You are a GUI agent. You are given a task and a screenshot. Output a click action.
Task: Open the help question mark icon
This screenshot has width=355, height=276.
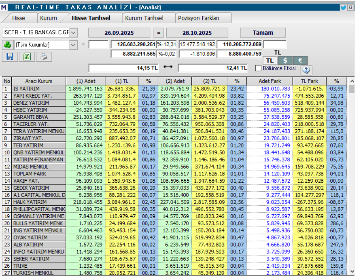click(x=306, y=70)
